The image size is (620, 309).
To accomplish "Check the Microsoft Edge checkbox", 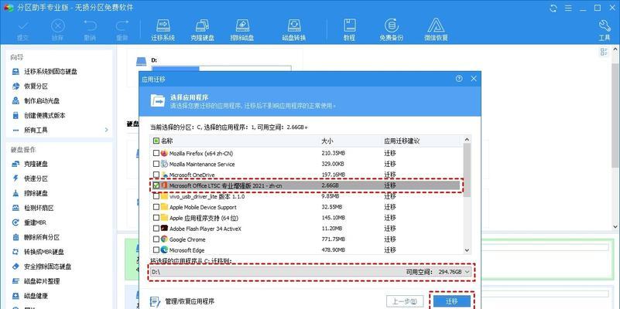I will [x=156, y=250].
